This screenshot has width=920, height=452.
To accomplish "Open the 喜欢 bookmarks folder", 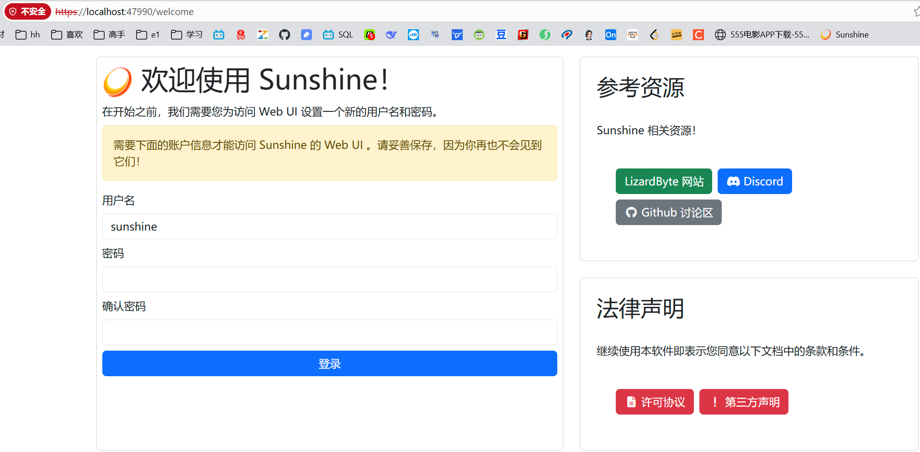I will click(x=67, y=34).
